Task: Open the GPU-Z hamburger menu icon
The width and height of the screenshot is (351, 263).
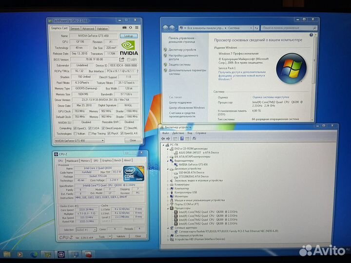Action: (136, 28)
